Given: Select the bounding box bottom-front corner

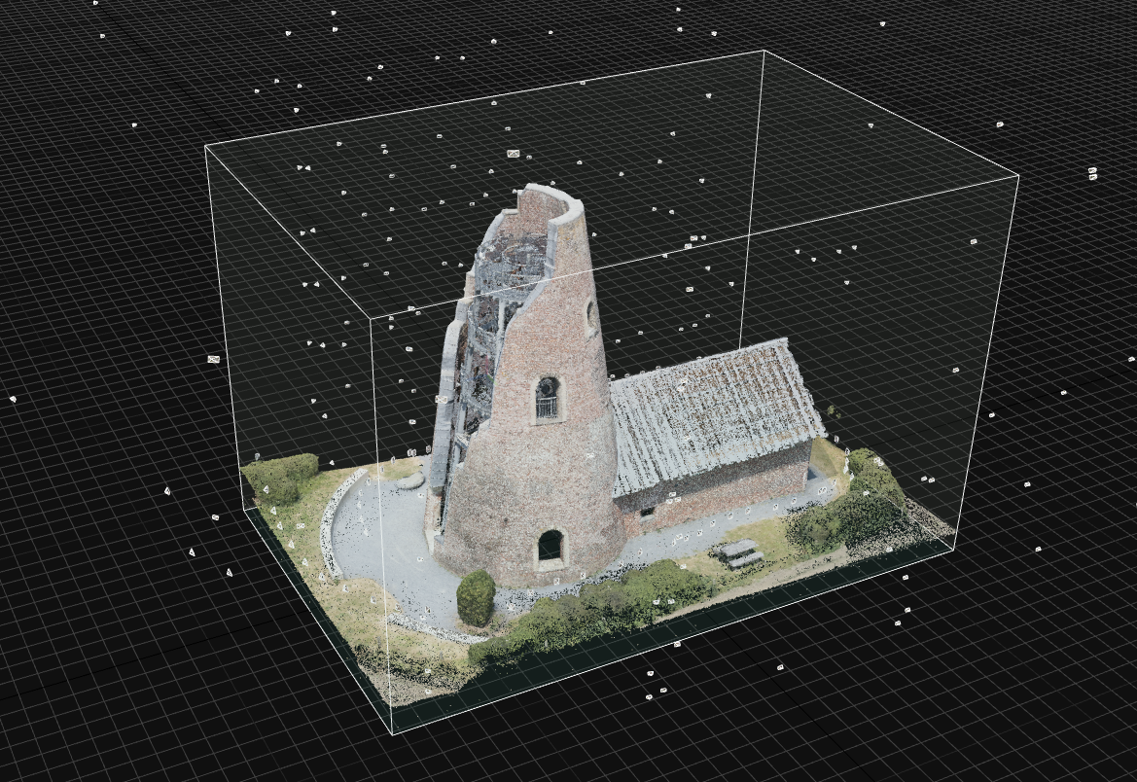Looking at the screenshot, I should (392, 733).
